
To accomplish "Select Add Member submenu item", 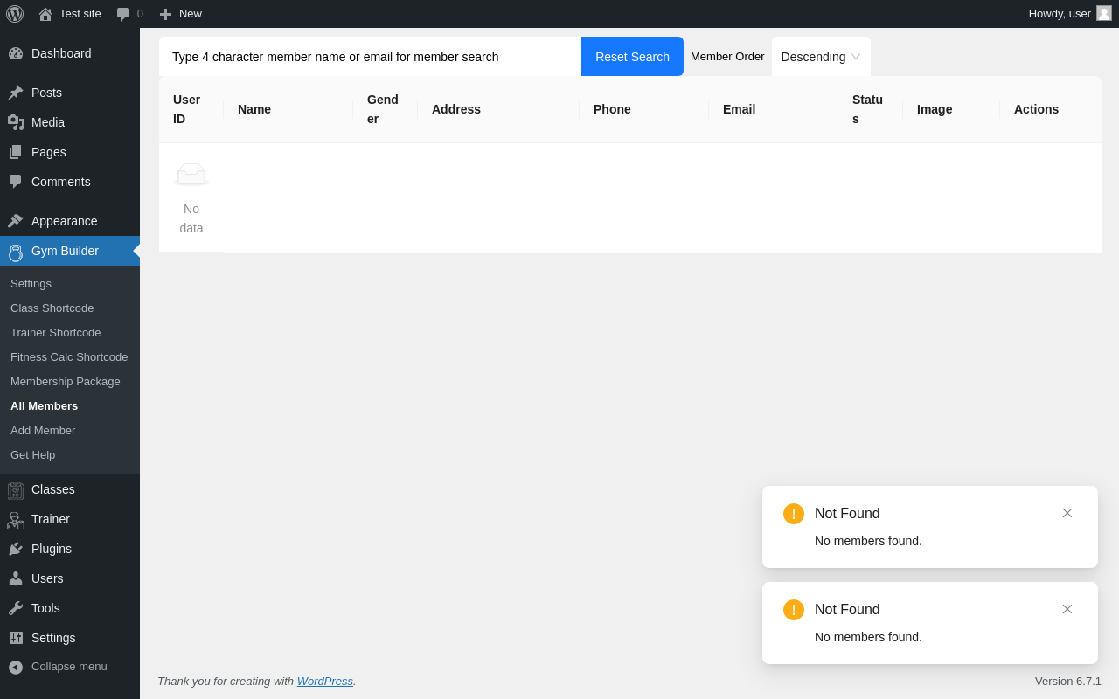I will point(43,431).
